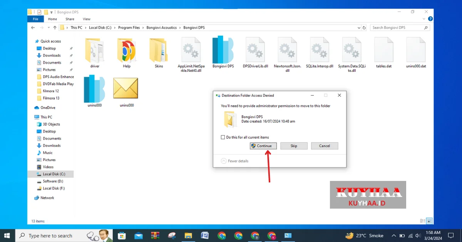Open the Help folder

tap(127, 50)
